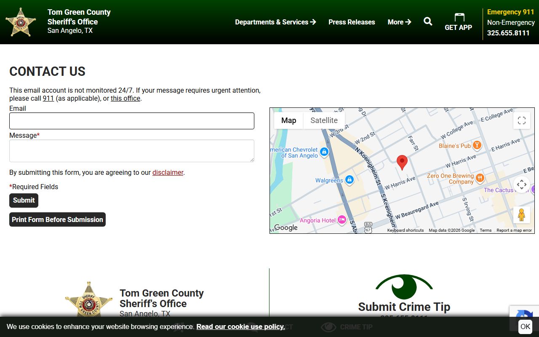Click the Google logo on the map
Image resolution: width=539 pixels, height=337 pixels.
286,227
